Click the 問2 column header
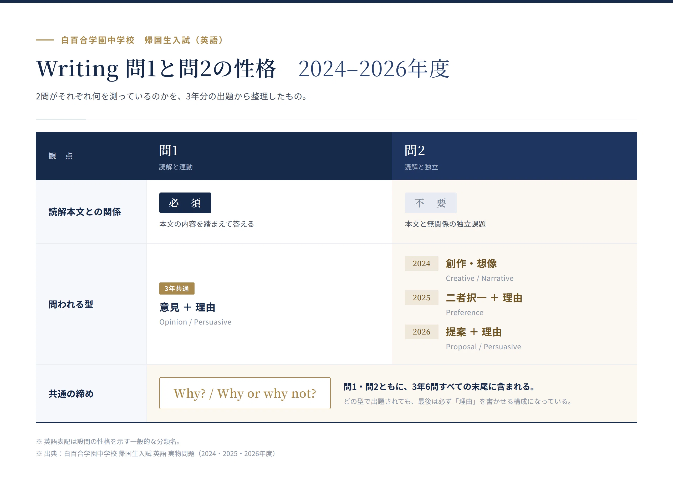 (x=415, y=150)
